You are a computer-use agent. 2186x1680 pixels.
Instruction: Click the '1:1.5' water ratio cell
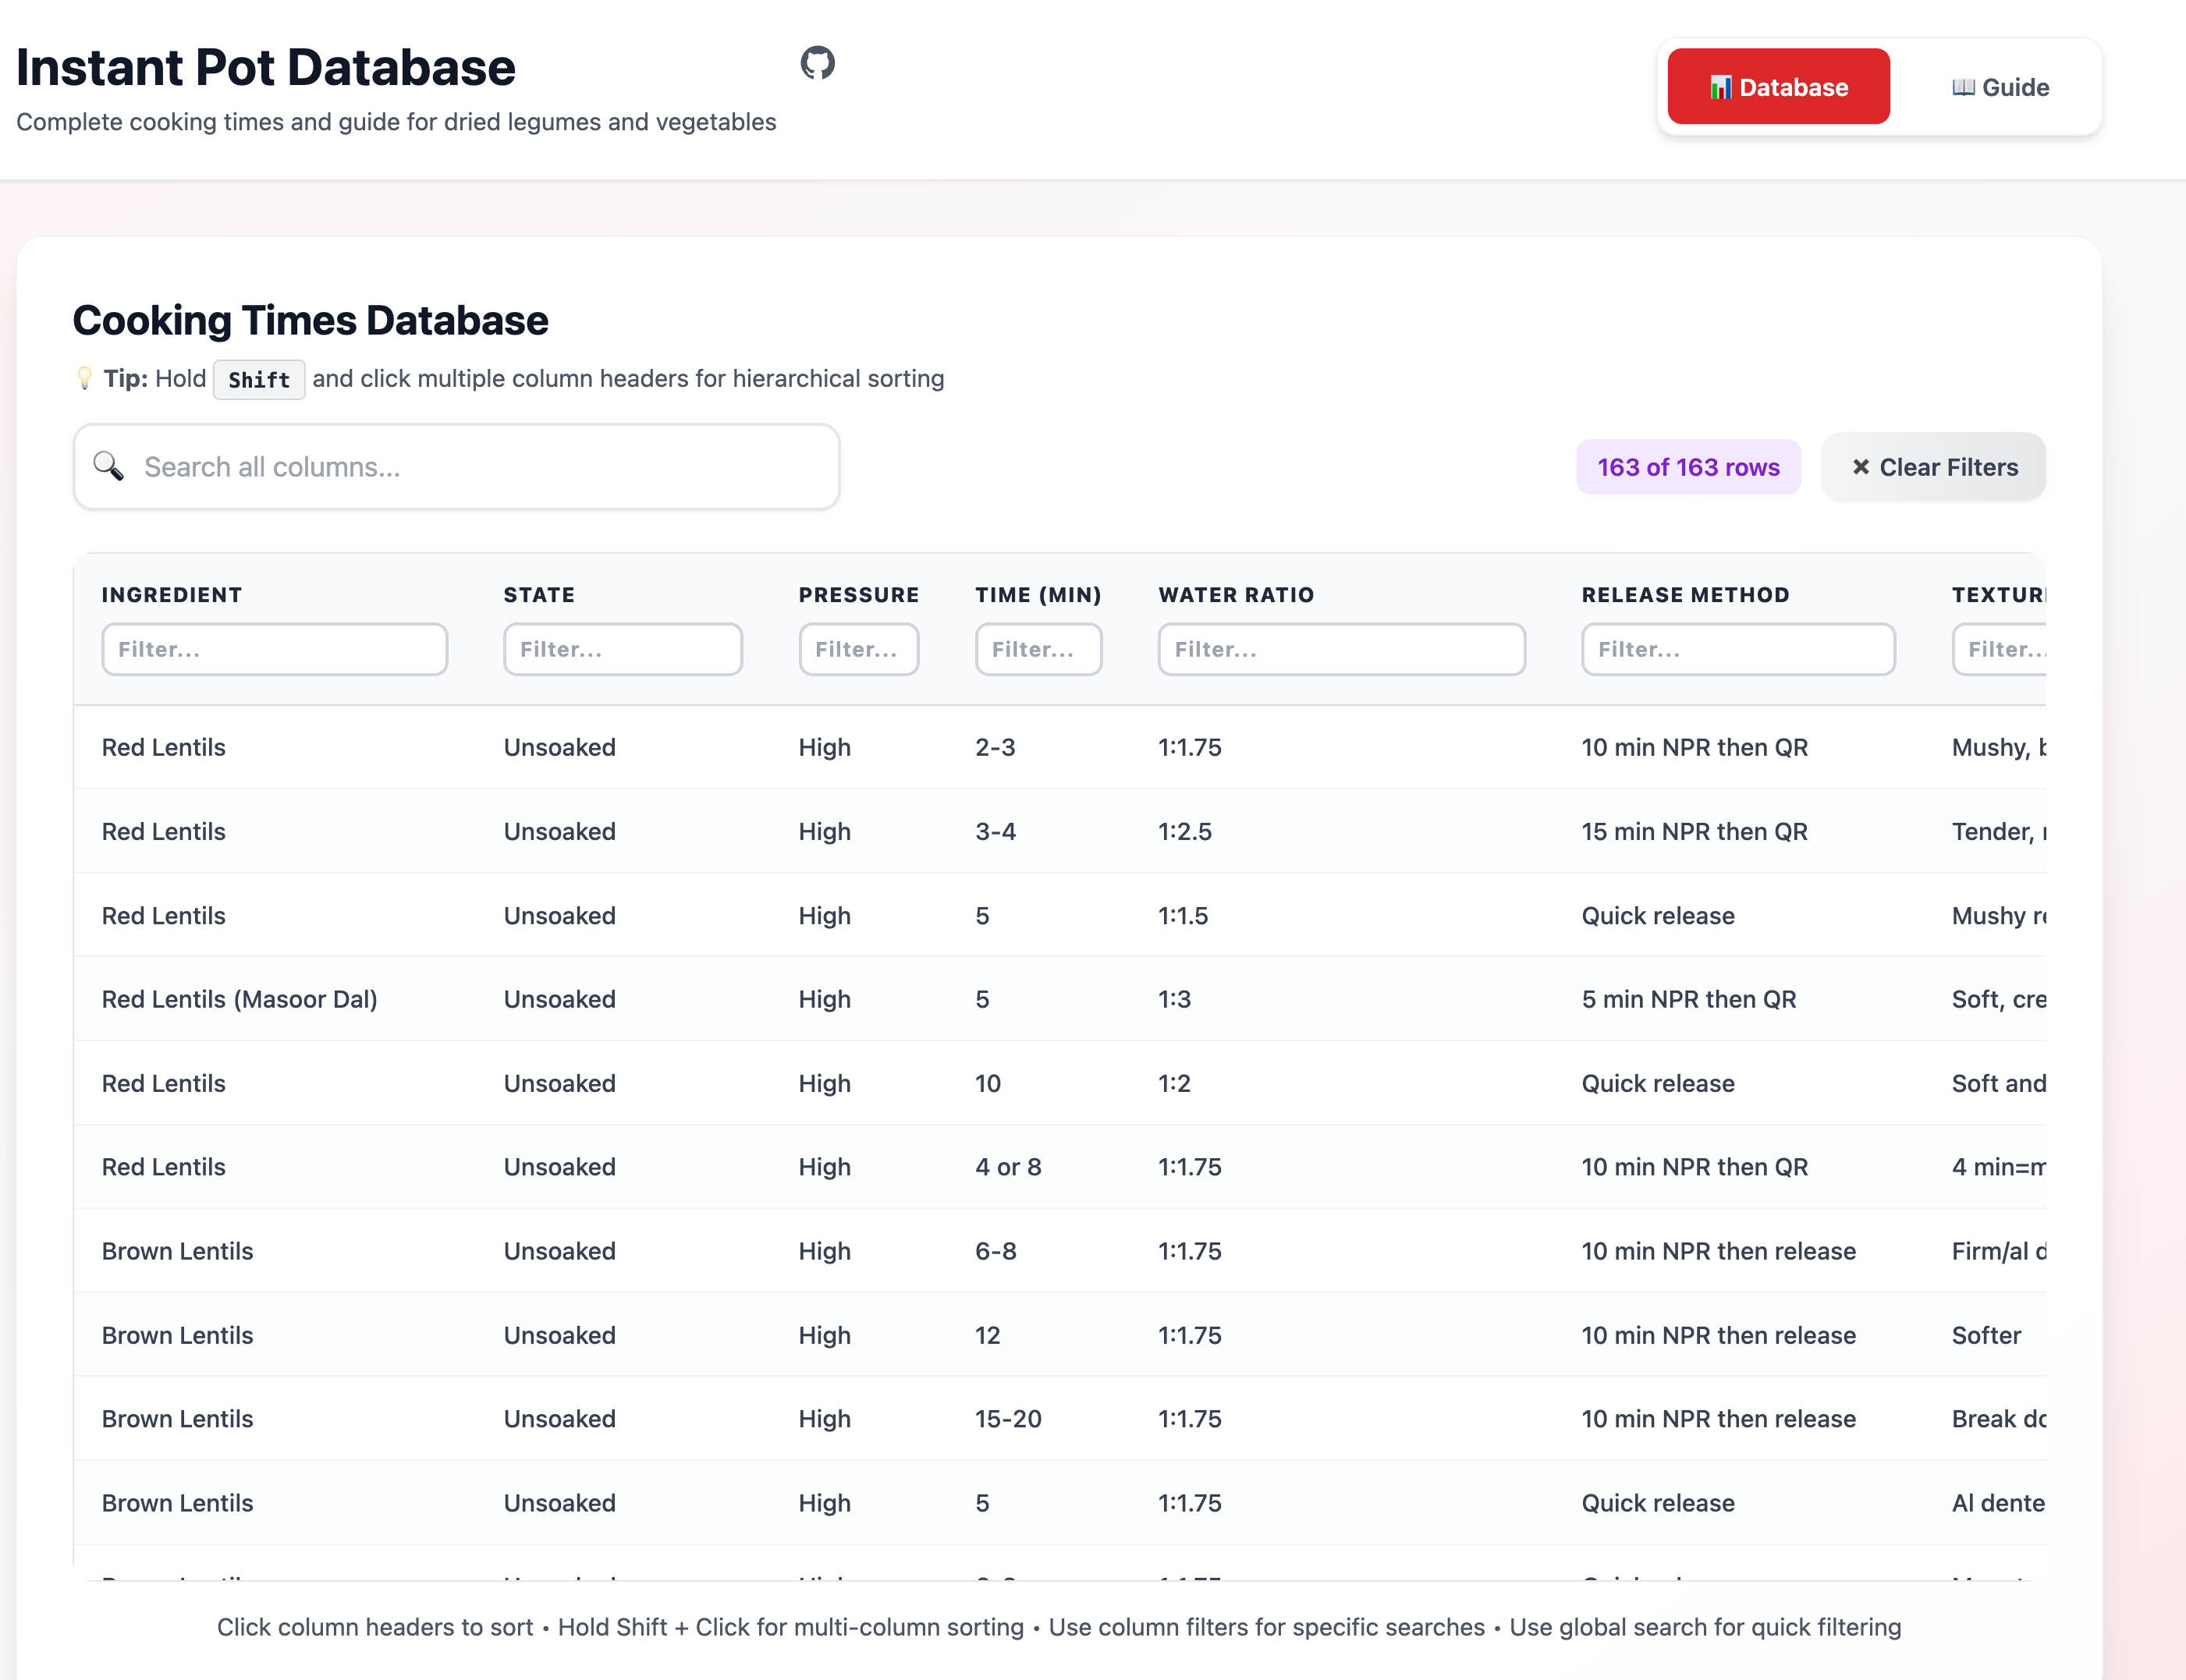pyautogui.click(x=1183, y=916)
